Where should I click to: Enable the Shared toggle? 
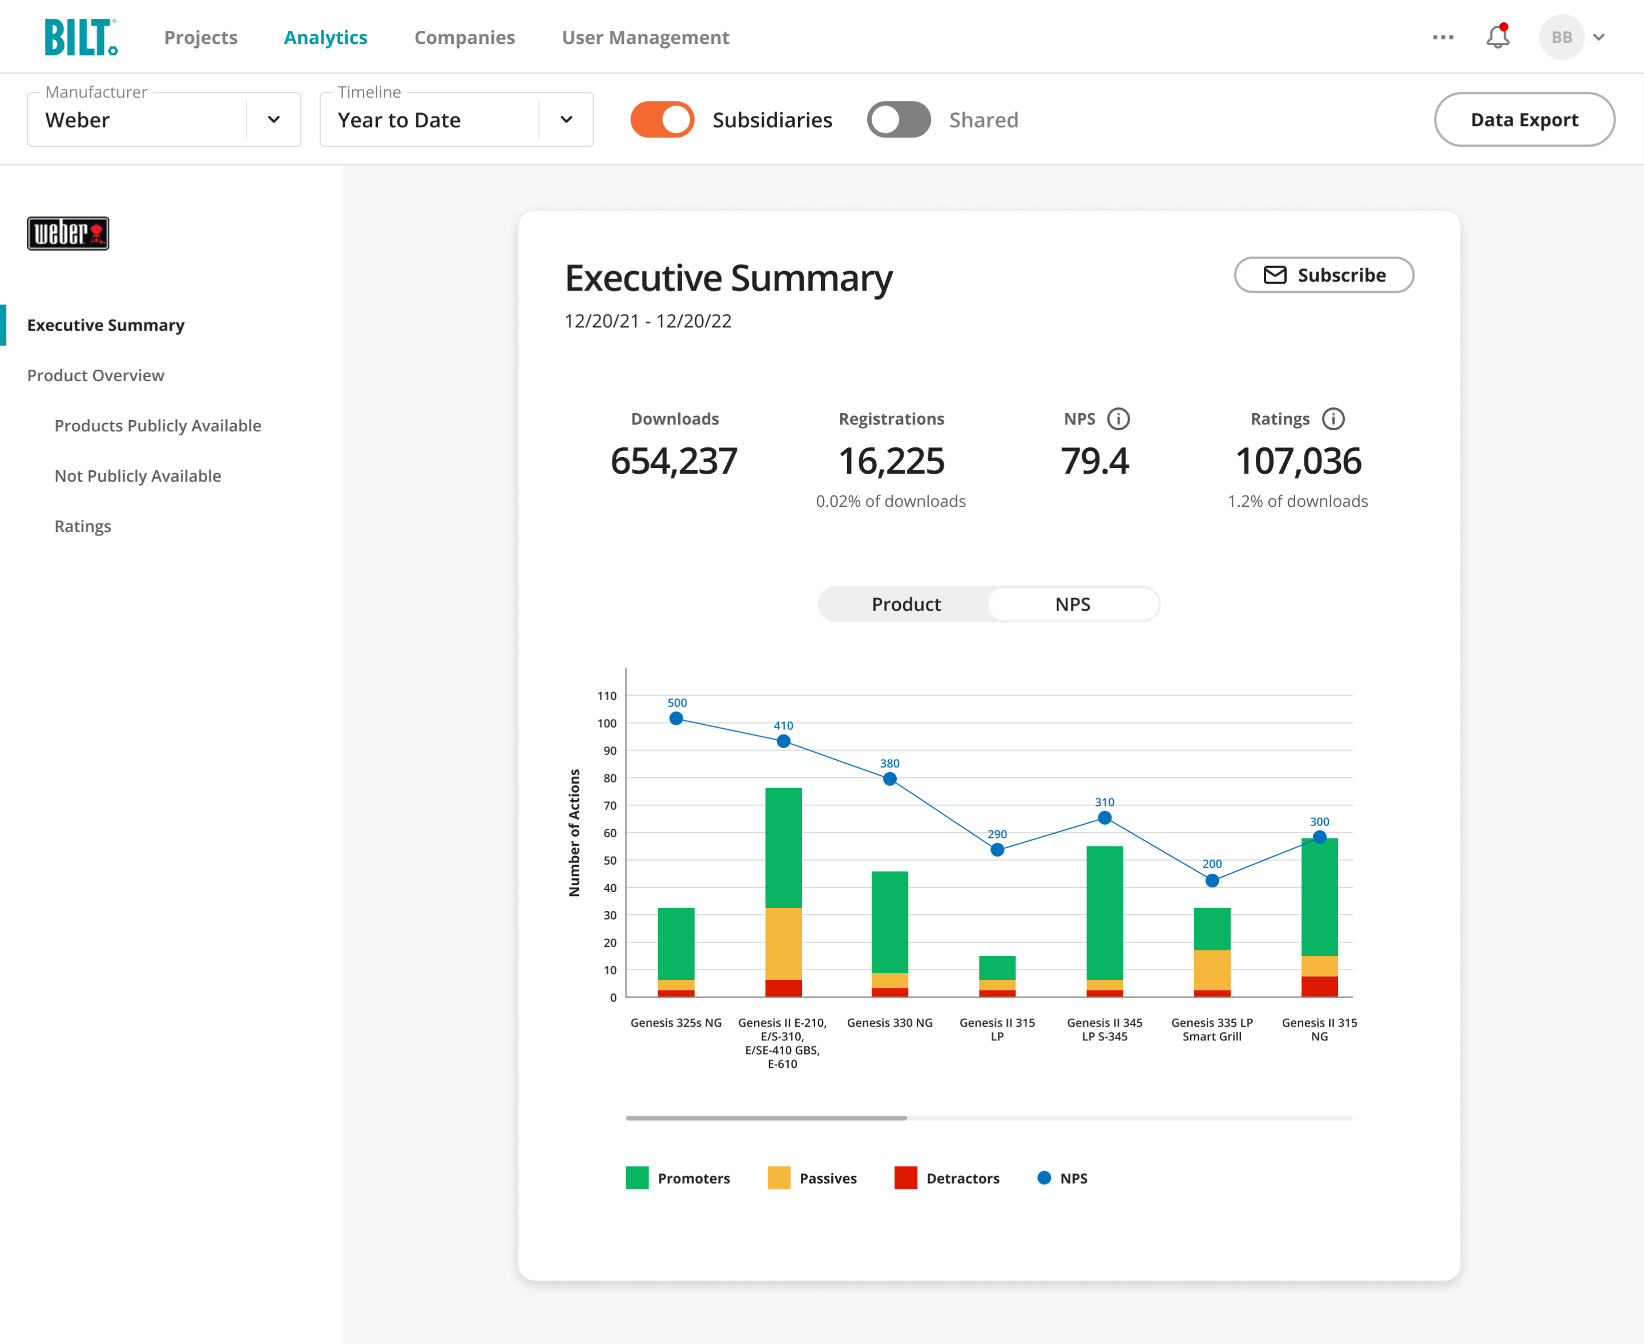[898, 119]
